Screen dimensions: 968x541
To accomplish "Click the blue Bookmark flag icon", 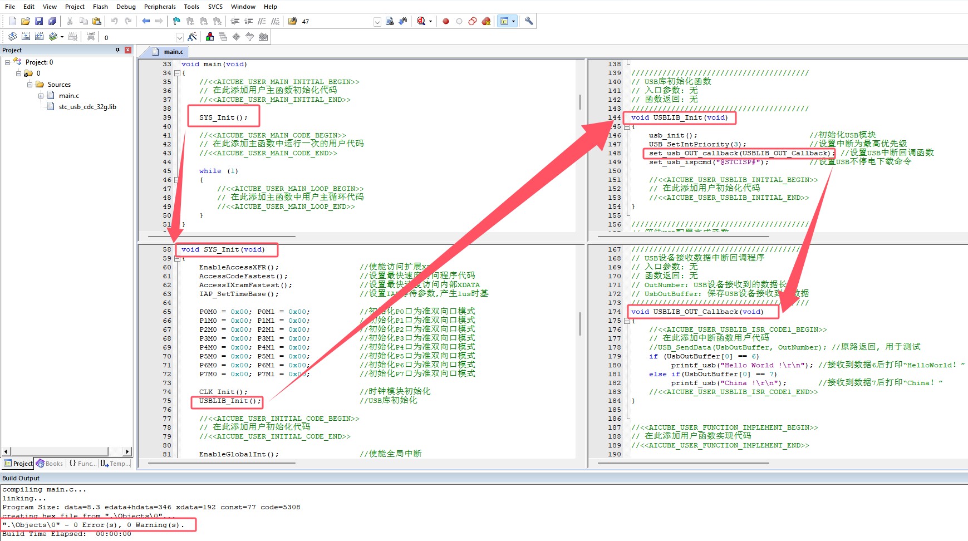I will [x=176, y=21].
